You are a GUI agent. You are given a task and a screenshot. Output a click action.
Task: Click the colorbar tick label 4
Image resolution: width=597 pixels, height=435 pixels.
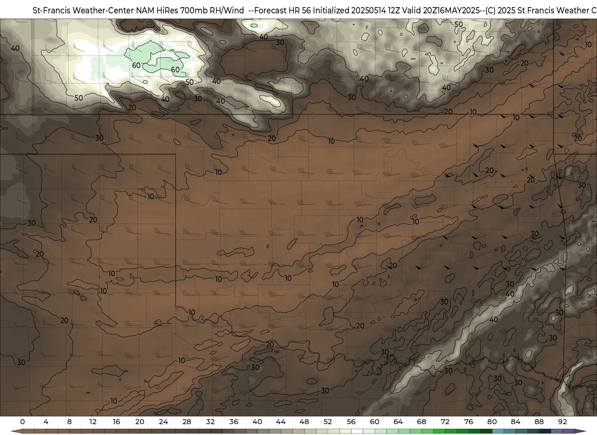(x=46, y=422)
